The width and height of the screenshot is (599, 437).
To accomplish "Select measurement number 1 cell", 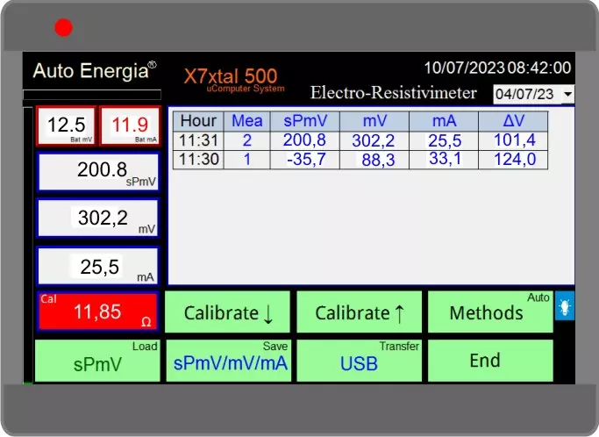I will [246, 160].
